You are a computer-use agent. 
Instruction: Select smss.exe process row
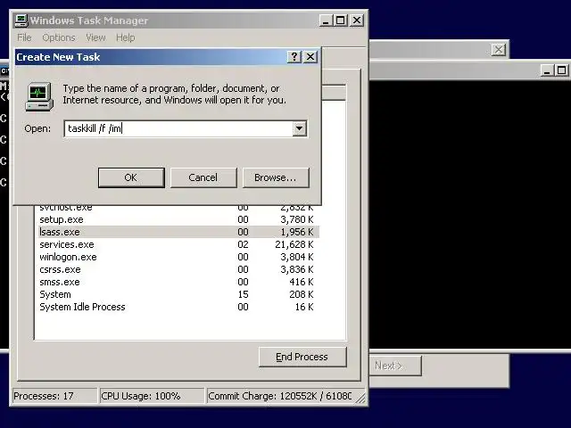(x=178, y=282)
